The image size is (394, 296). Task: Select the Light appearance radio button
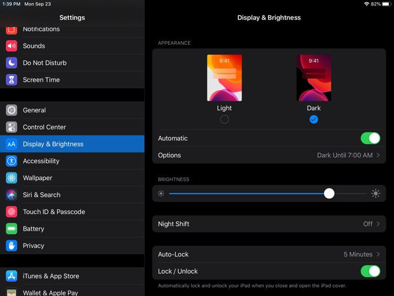click(x=225, y=119)
